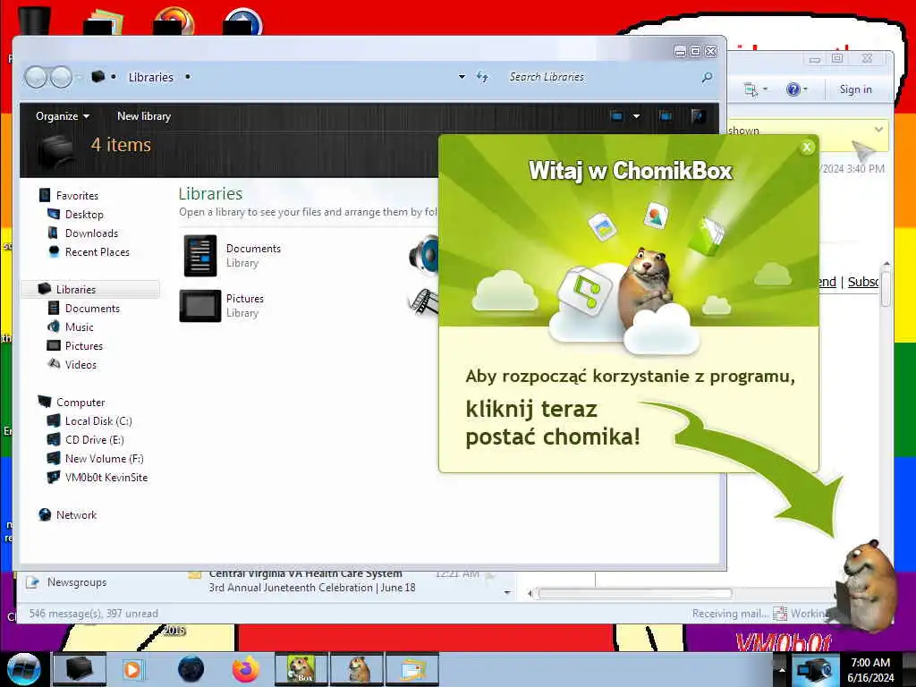Click the Forward navigation button in Libraries window

[x=61, y=77]
